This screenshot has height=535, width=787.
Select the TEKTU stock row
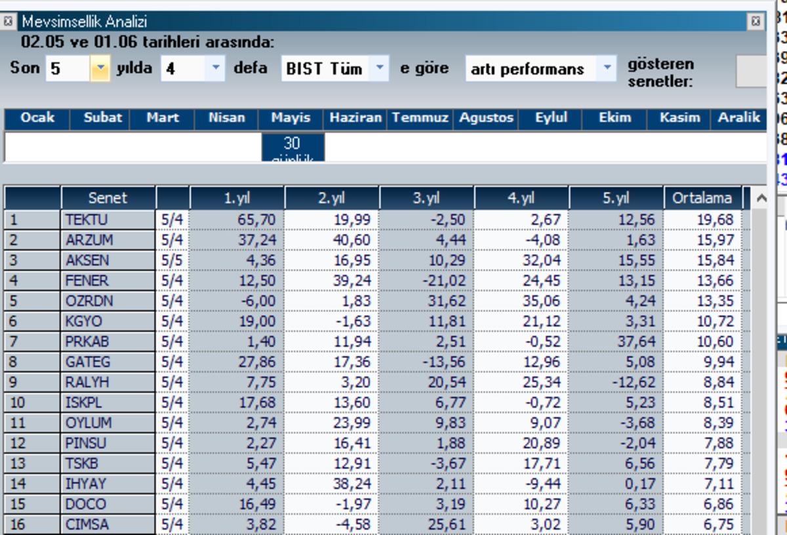pyautogui.click(x=87, y=220)
